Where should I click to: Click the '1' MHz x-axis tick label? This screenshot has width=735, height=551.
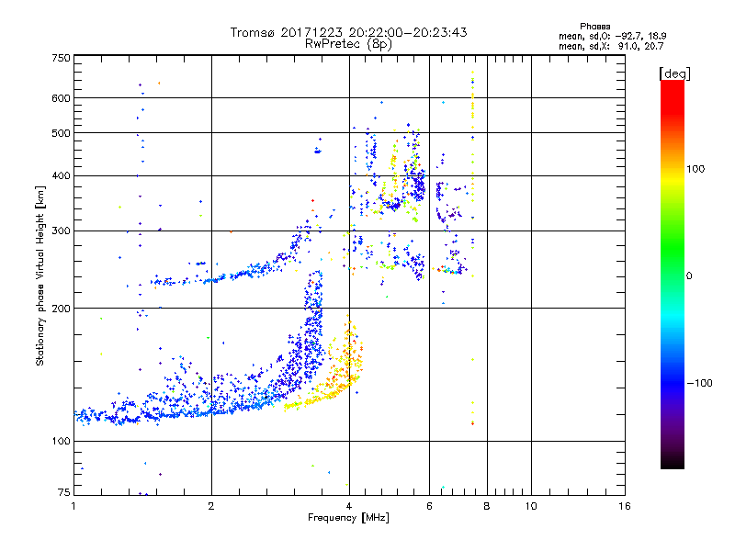pyautogui.click(x=73, y=506)
